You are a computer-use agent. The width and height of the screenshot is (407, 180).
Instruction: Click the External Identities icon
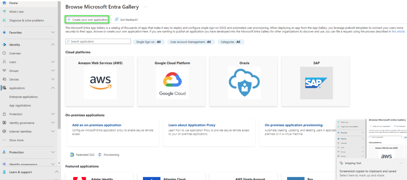click(x=4, y=131)
